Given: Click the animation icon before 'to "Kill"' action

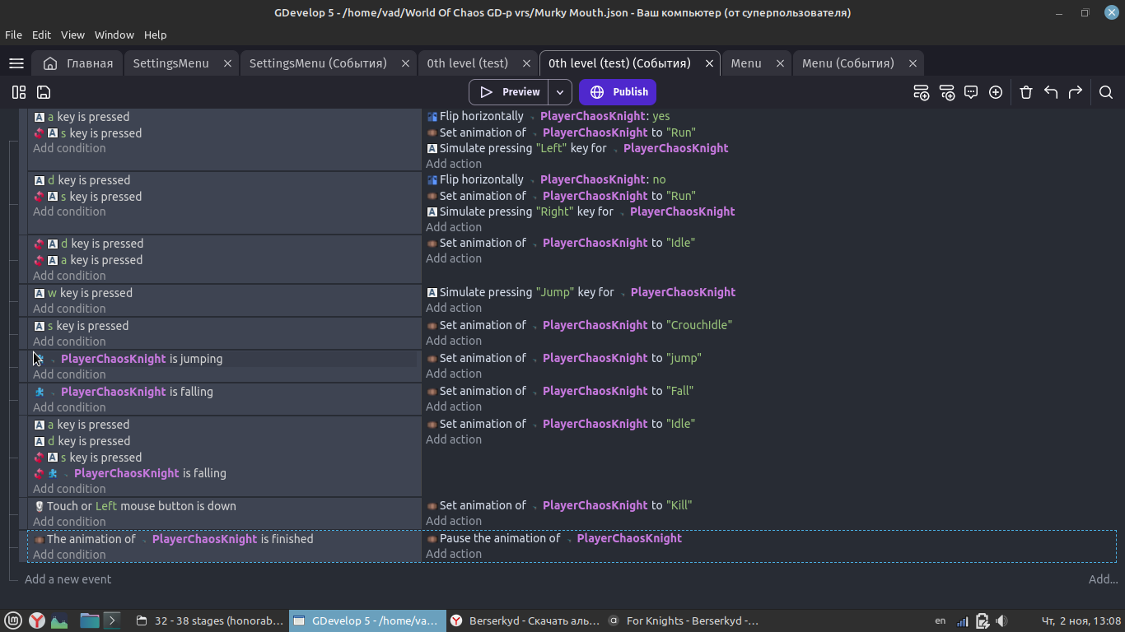Looking at the screenshot, I should coord(432,505).
